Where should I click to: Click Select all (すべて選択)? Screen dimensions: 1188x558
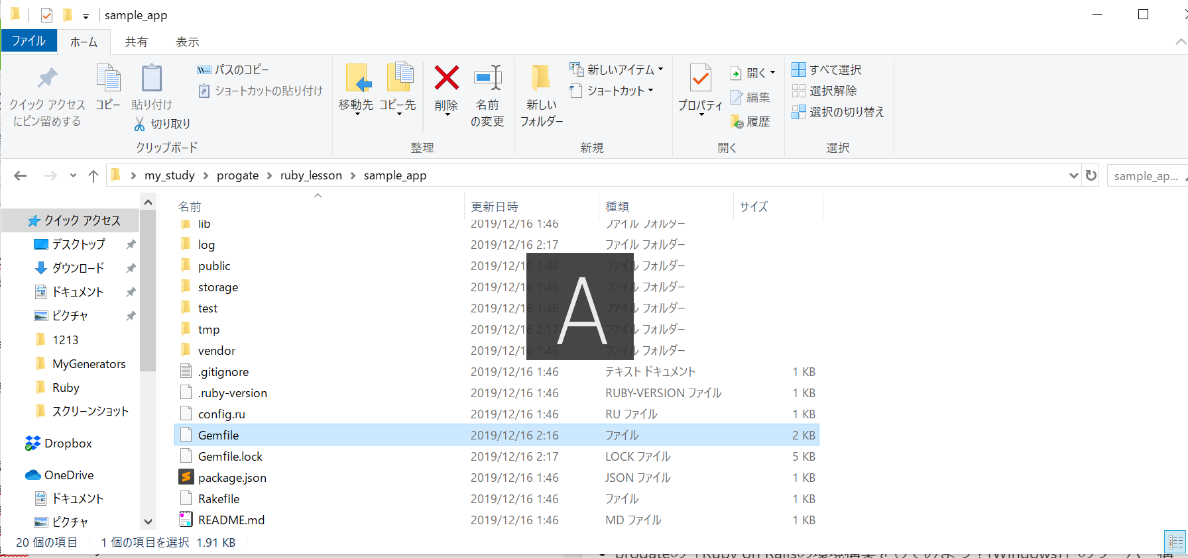click(x=827, y=70)
